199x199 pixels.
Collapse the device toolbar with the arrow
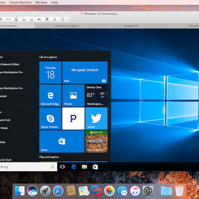(68, 19)
